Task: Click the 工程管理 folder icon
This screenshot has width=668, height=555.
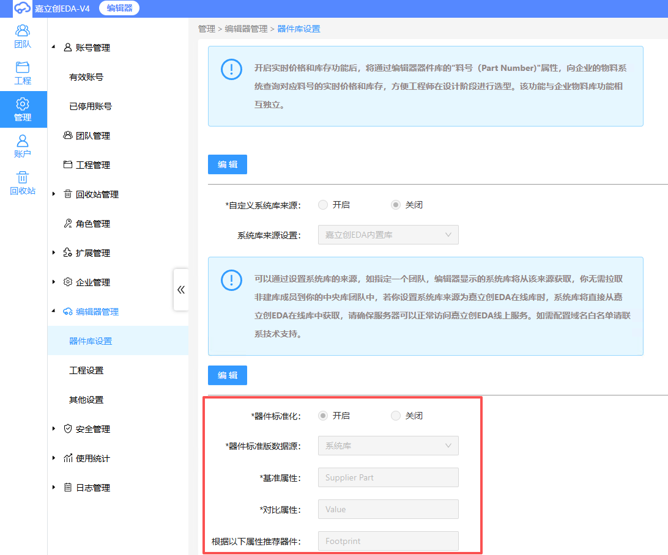Action: [x=68, y=164]
